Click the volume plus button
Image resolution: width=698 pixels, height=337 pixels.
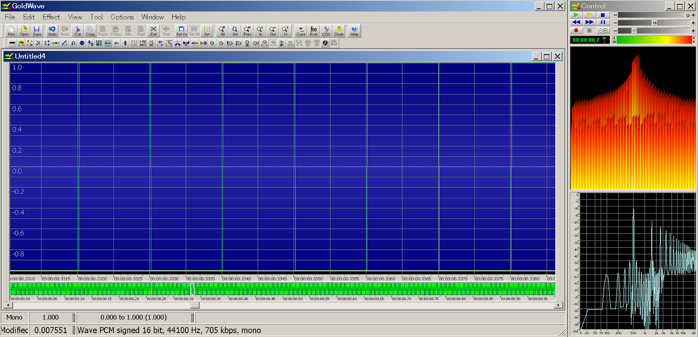click(x=693, y=15)
